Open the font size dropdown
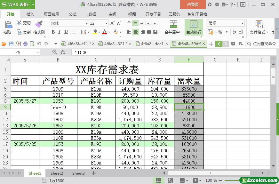The width and height of the screenshot is (279, 184). click(x=106, y=23)
